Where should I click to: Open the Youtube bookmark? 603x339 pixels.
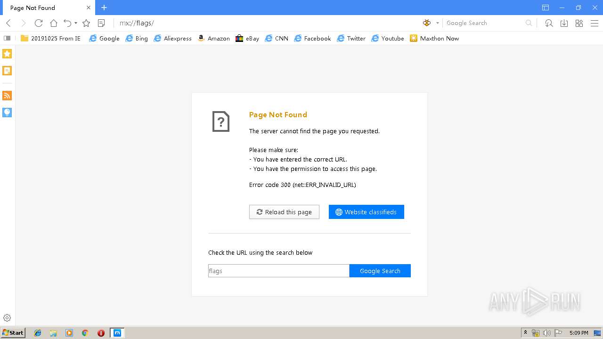coord(387,39)
